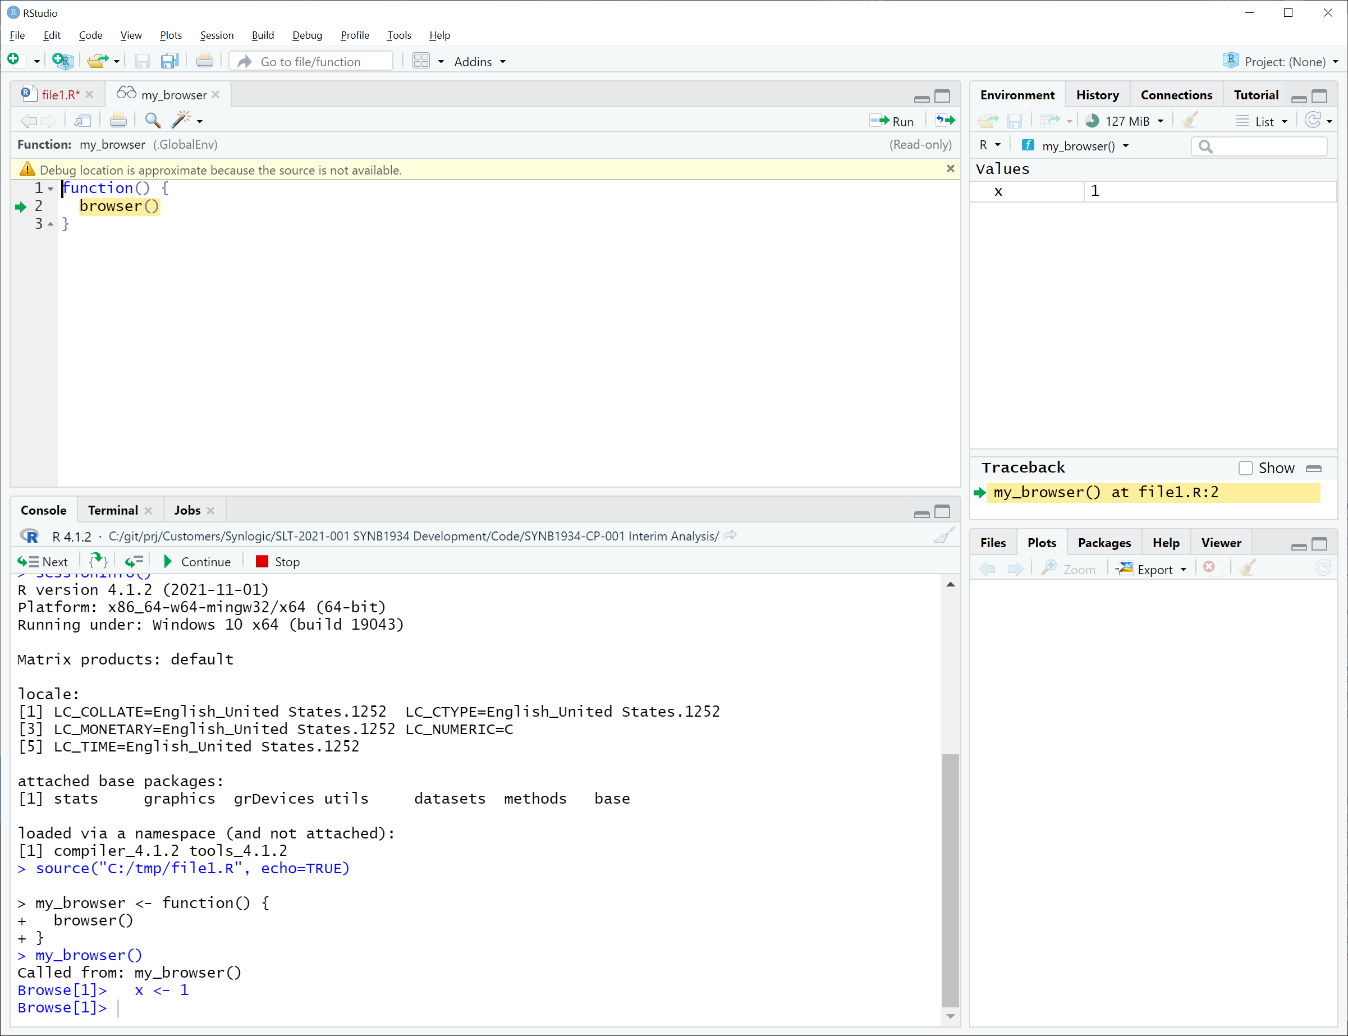
Task: Open an existing file from the toolbar
Action: click(98, 61)
